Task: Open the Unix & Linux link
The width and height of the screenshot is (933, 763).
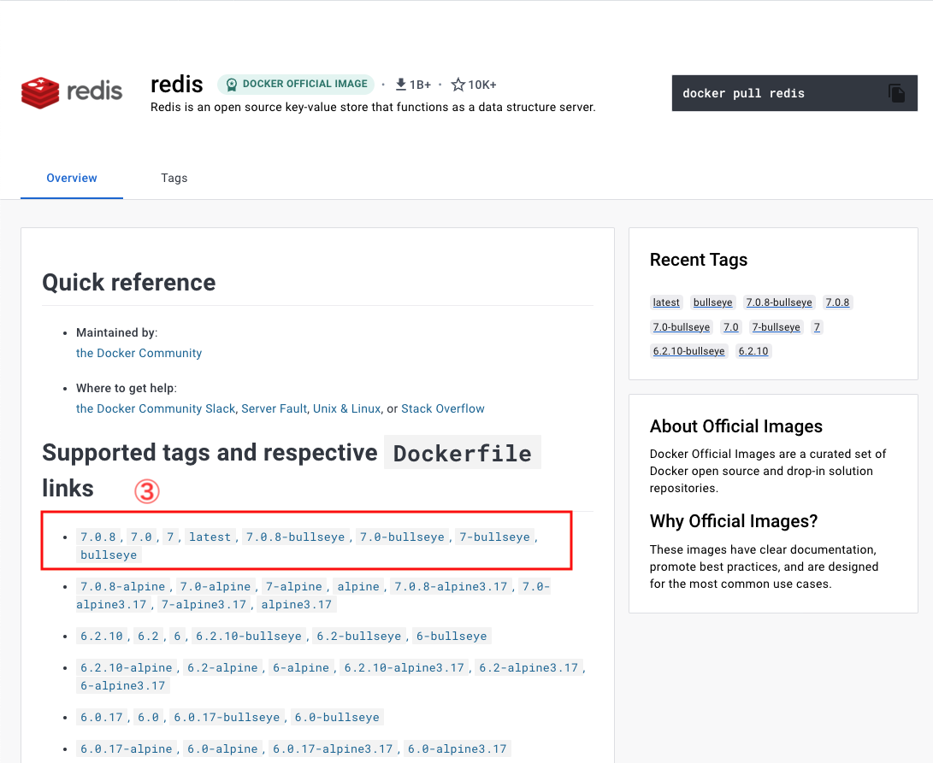Action: pos(347,408)
